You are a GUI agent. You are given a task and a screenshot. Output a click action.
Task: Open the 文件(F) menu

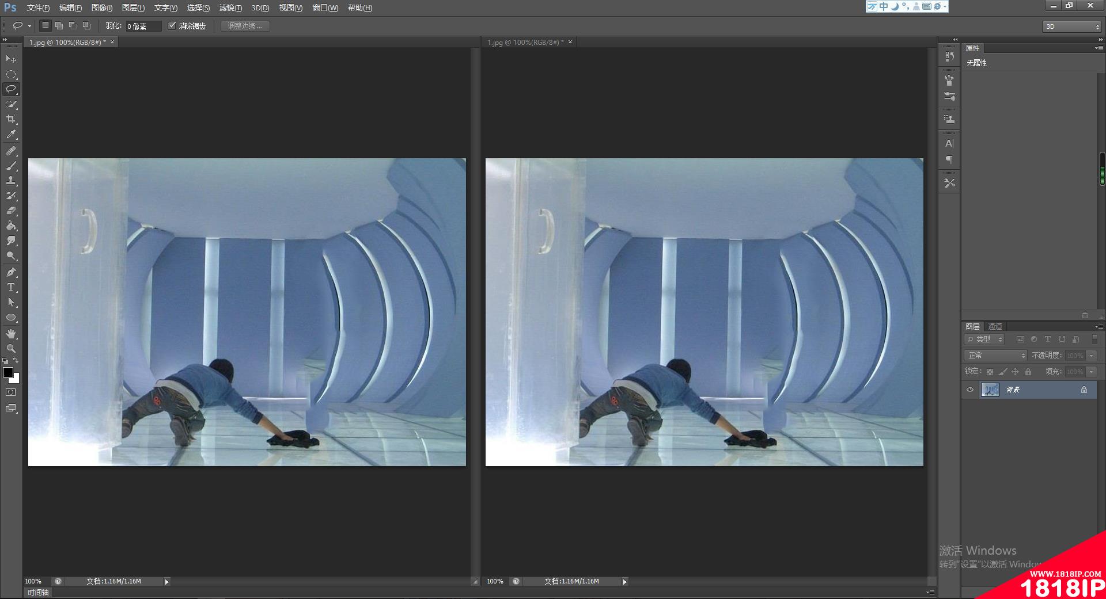click(38, 7)
